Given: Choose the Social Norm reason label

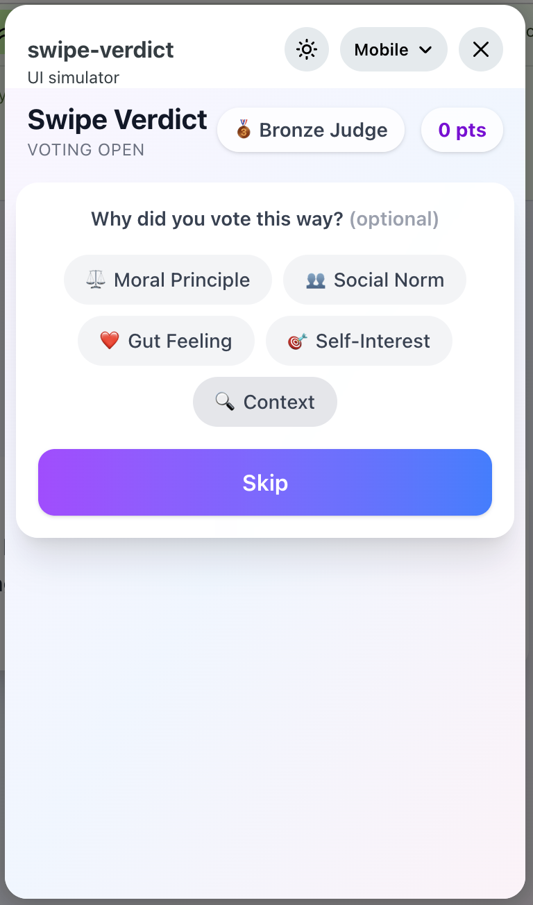Looking at the screenshot, I should pyautogui.click(x=389, y=280).
